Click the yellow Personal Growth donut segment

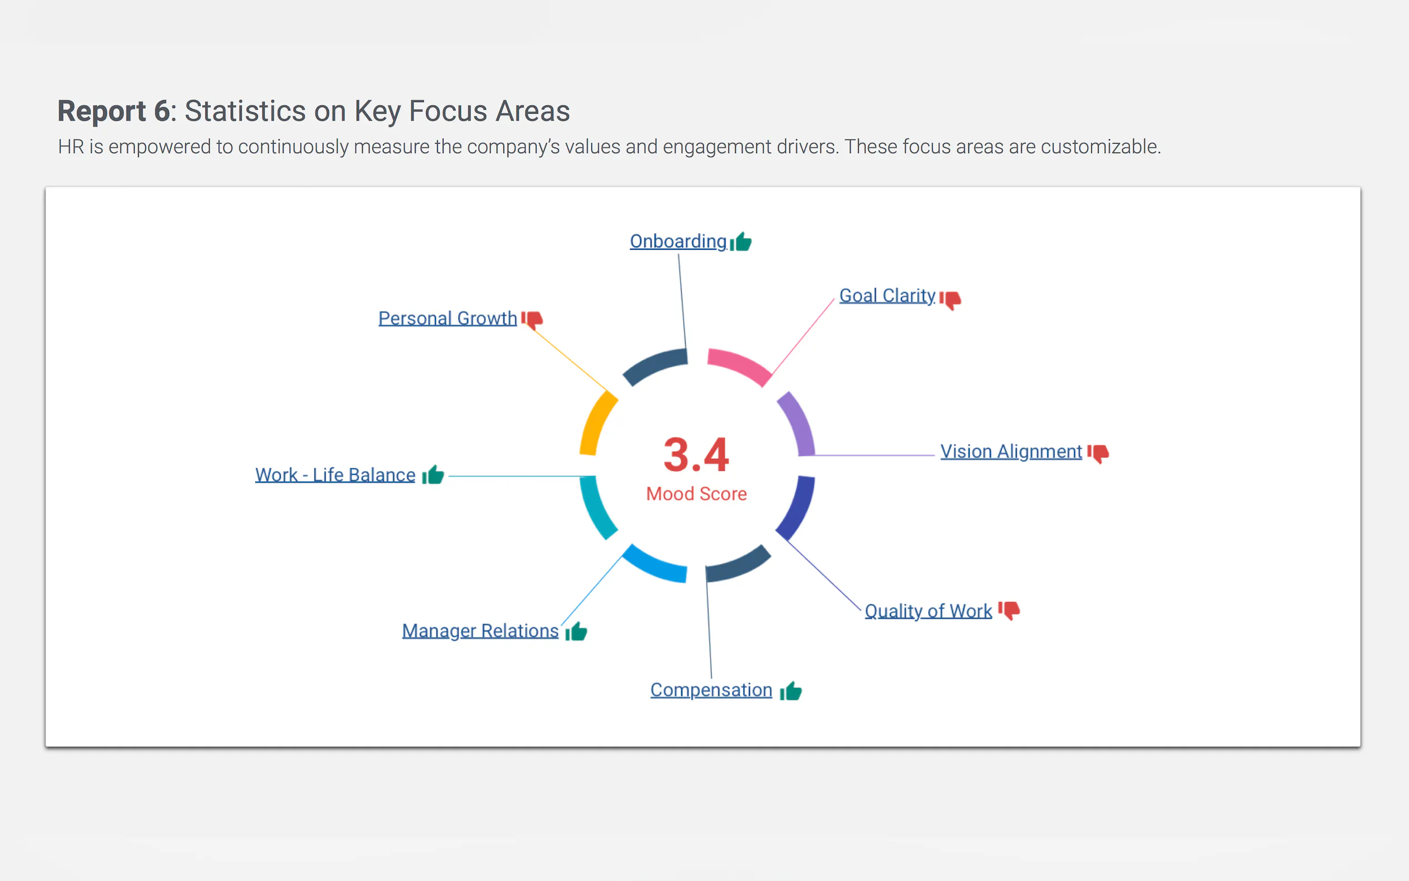(596, 422)
